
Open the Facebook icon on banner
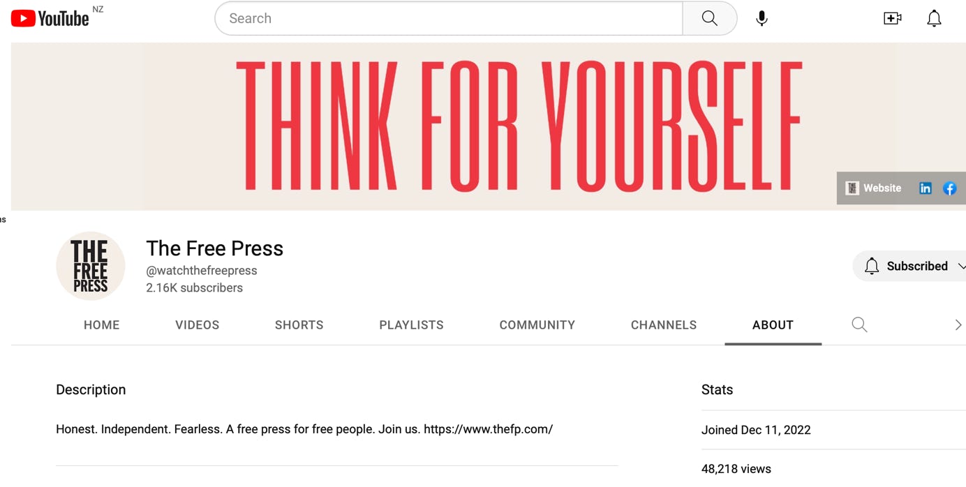949,188
